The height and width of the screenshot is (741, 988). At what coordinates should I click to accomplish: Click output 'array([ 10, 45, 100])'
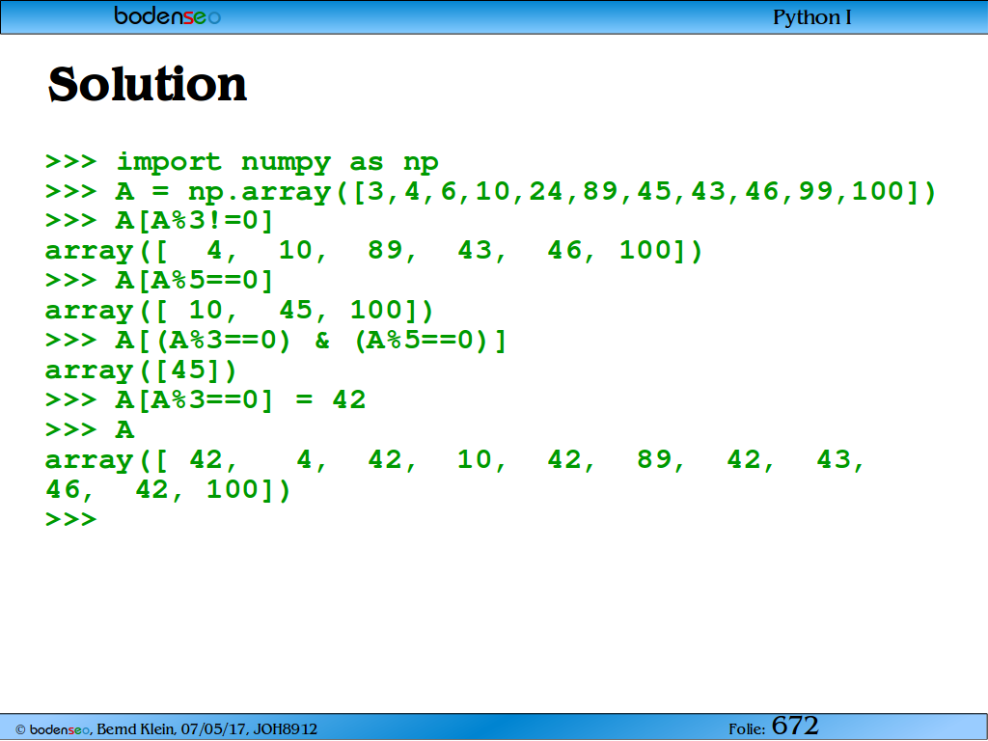coord(239,311)
